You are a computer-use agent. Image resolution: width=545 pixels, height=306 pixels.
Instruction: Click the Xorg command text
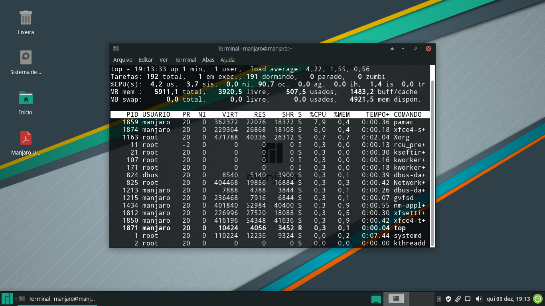(x=402, y=137)
